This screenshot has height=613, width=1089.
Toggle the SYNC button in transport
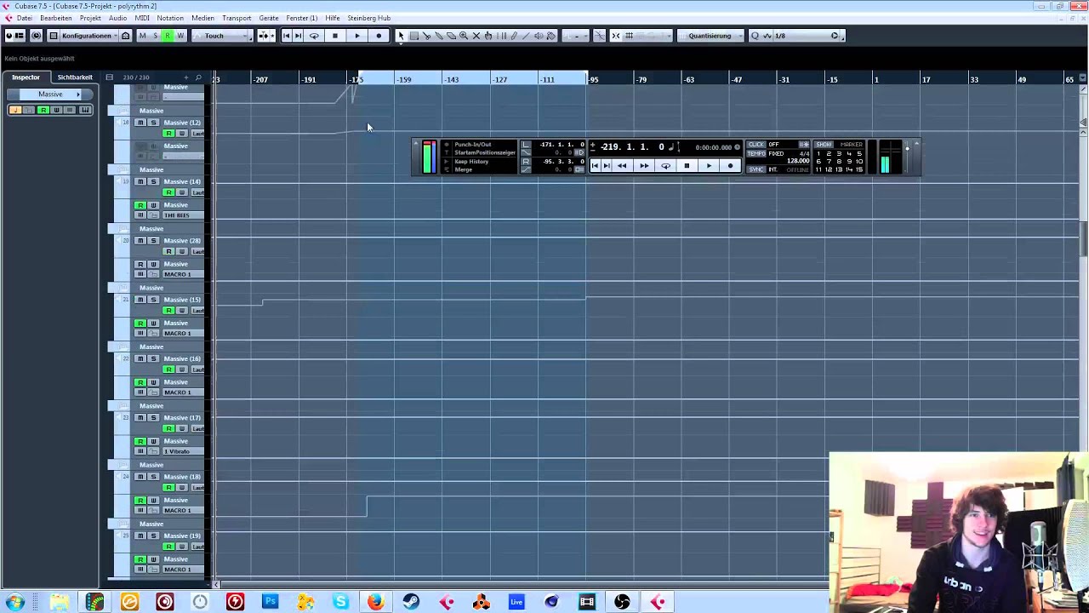[756, 169]
